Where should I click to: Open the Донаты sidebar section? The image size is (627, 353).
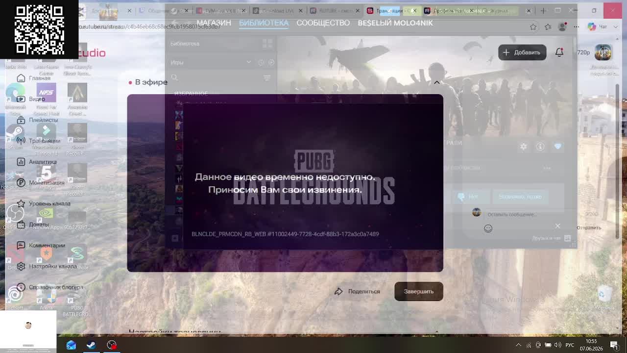click(x=32, y=225)
